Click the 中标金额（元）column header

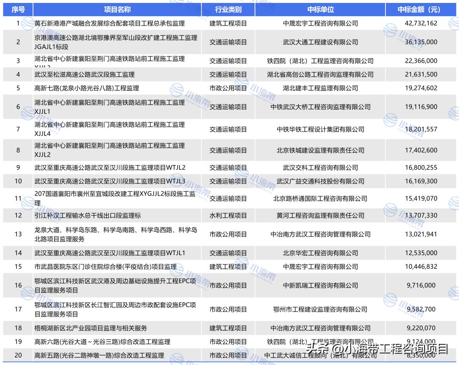pos(420,8)
